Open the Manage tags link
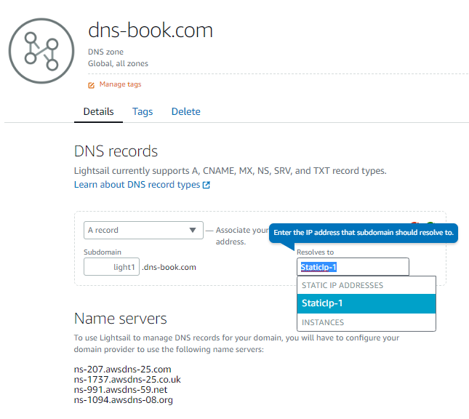 120,84
